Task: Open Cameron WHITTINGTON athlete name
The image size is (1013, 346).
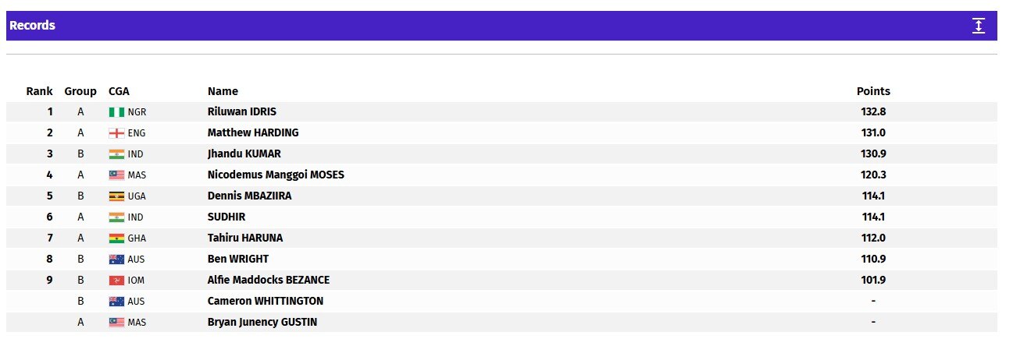Action: pyautogui.click(x=266, y=301)
